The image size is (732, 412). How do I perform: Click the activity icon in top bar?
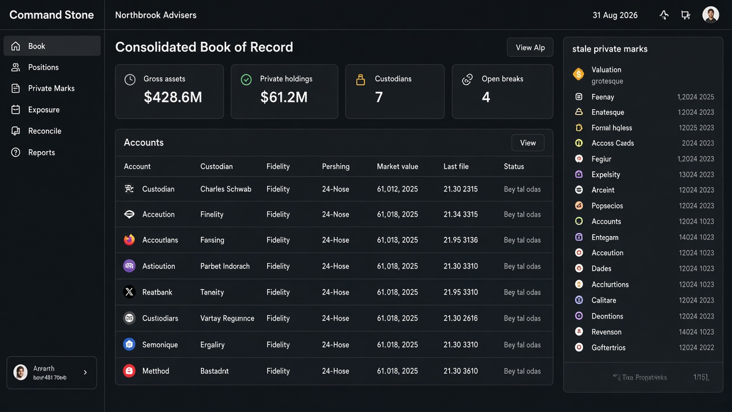[x=664, y=15]
